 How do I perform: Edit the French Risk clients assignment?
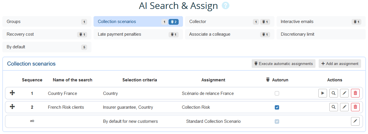tap(344, 107)
